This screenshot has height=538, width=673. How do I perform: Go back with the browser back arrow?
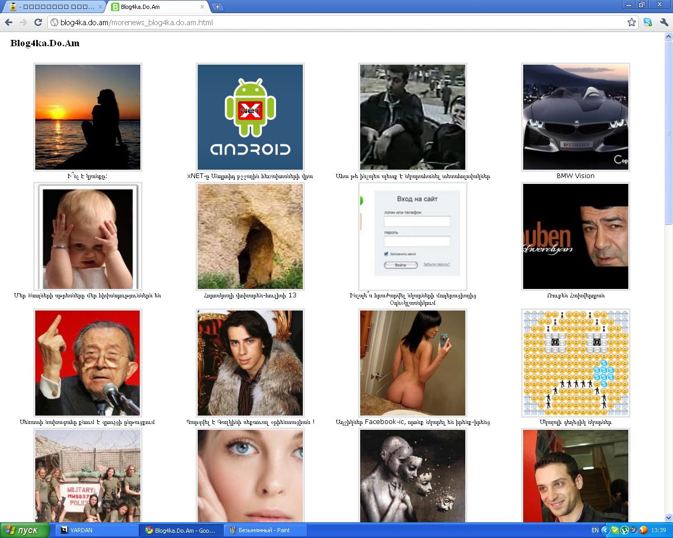[x=8, y=22]
